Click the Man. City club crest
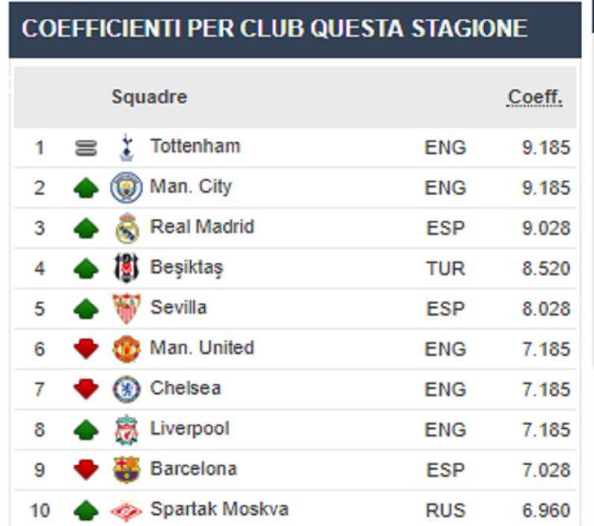The height and width of the screenshot is (526, 594). [126, 187]
